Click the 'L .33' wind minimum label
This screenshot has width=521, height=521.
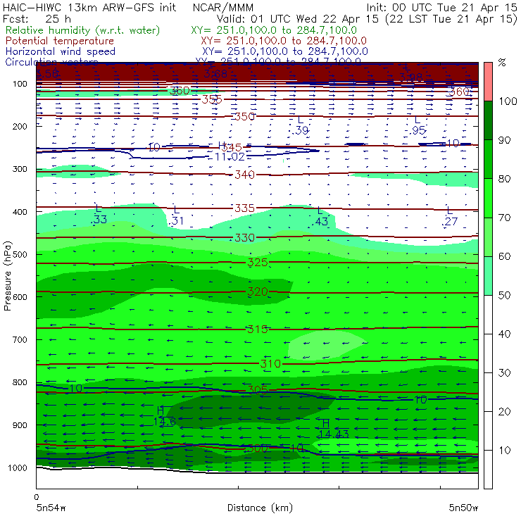pyautogui.click(x=99, y=214)
